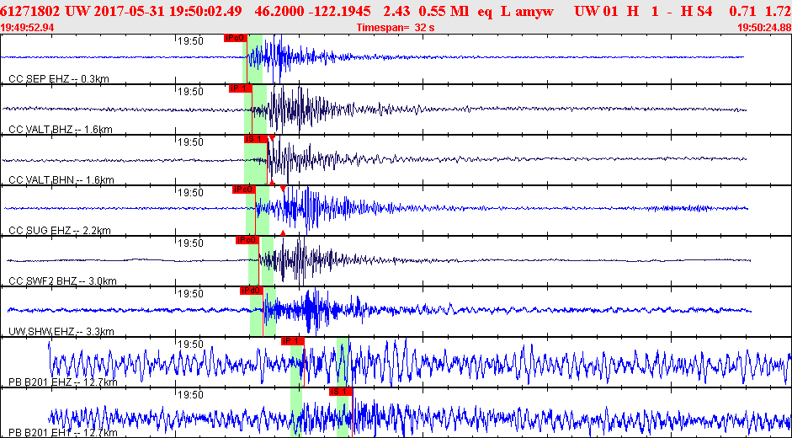Select the iP 1 pick flag on VALT BHZ
The width and height of the screenshot is (792, 438).
(240, 88)
